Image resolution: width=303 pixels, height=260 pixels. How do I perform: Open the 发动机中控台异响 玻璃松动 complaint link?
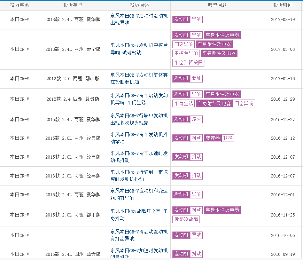(139, 49)
